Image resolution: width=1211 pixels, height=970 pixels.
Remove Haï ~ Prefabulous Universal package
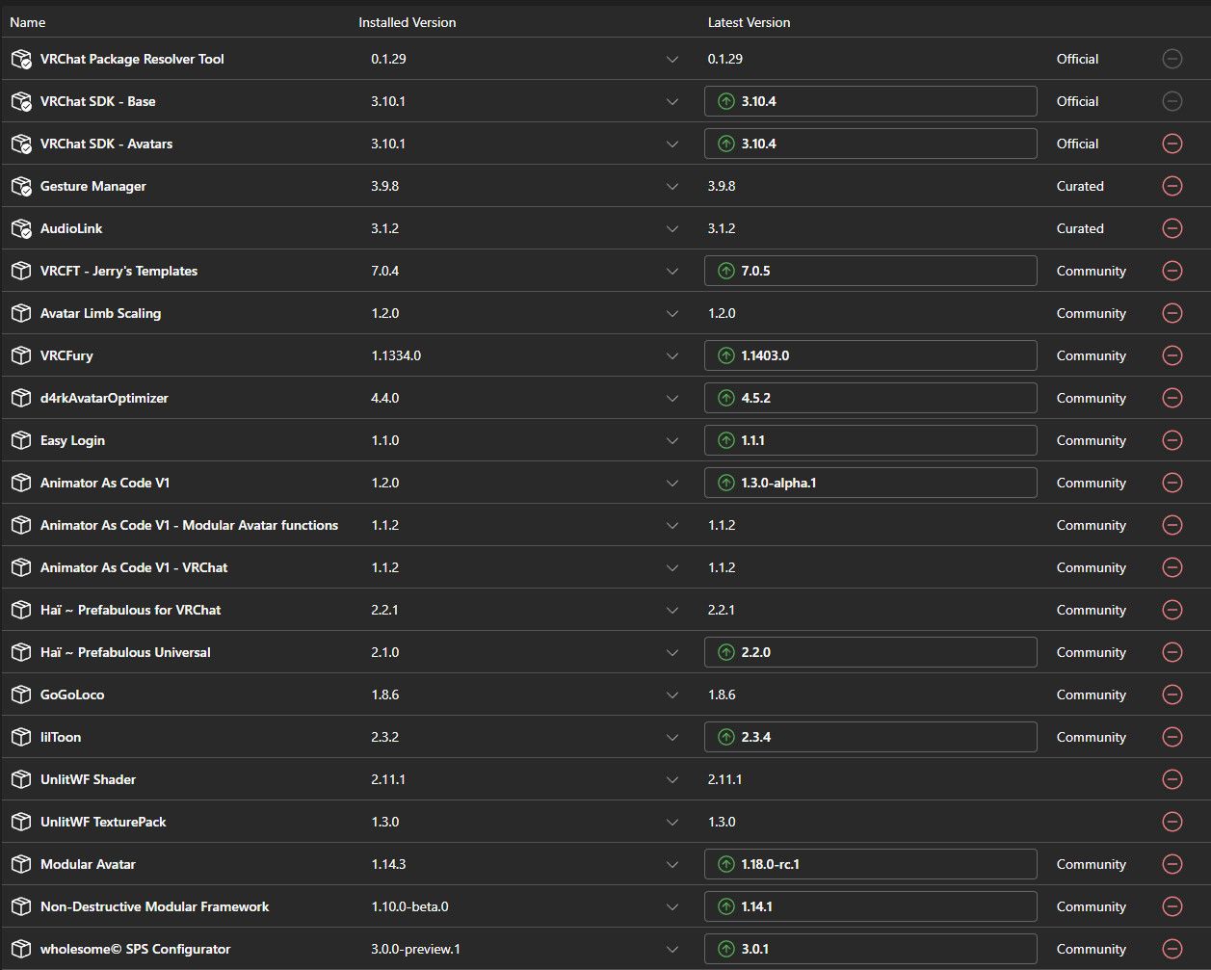click(1172, 652)
